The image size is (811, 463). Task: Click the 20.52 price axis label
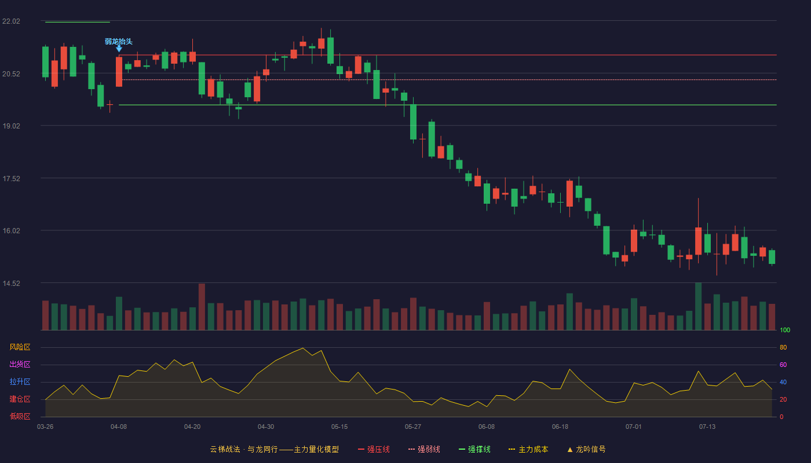[x=11, y=74]
